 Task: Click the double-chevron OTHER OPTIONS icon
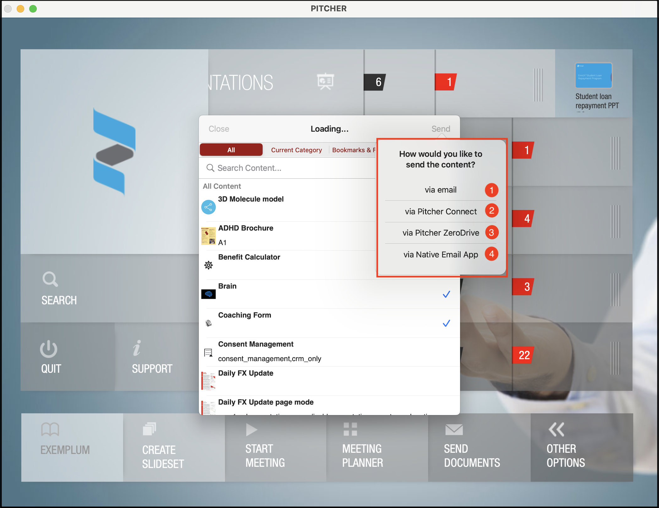pos(557,430)
